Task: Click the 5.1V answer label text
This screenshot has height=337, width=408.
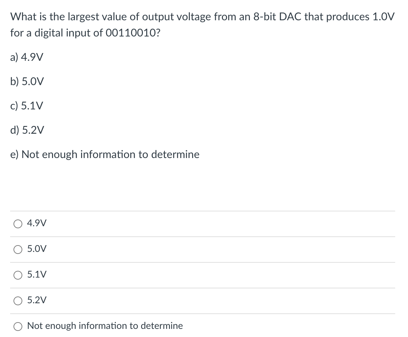Action: [x=36, y=275]
